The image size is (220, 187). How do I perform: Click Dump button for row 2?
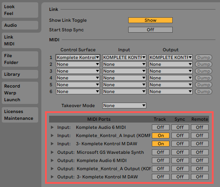[x=204, y=64]
